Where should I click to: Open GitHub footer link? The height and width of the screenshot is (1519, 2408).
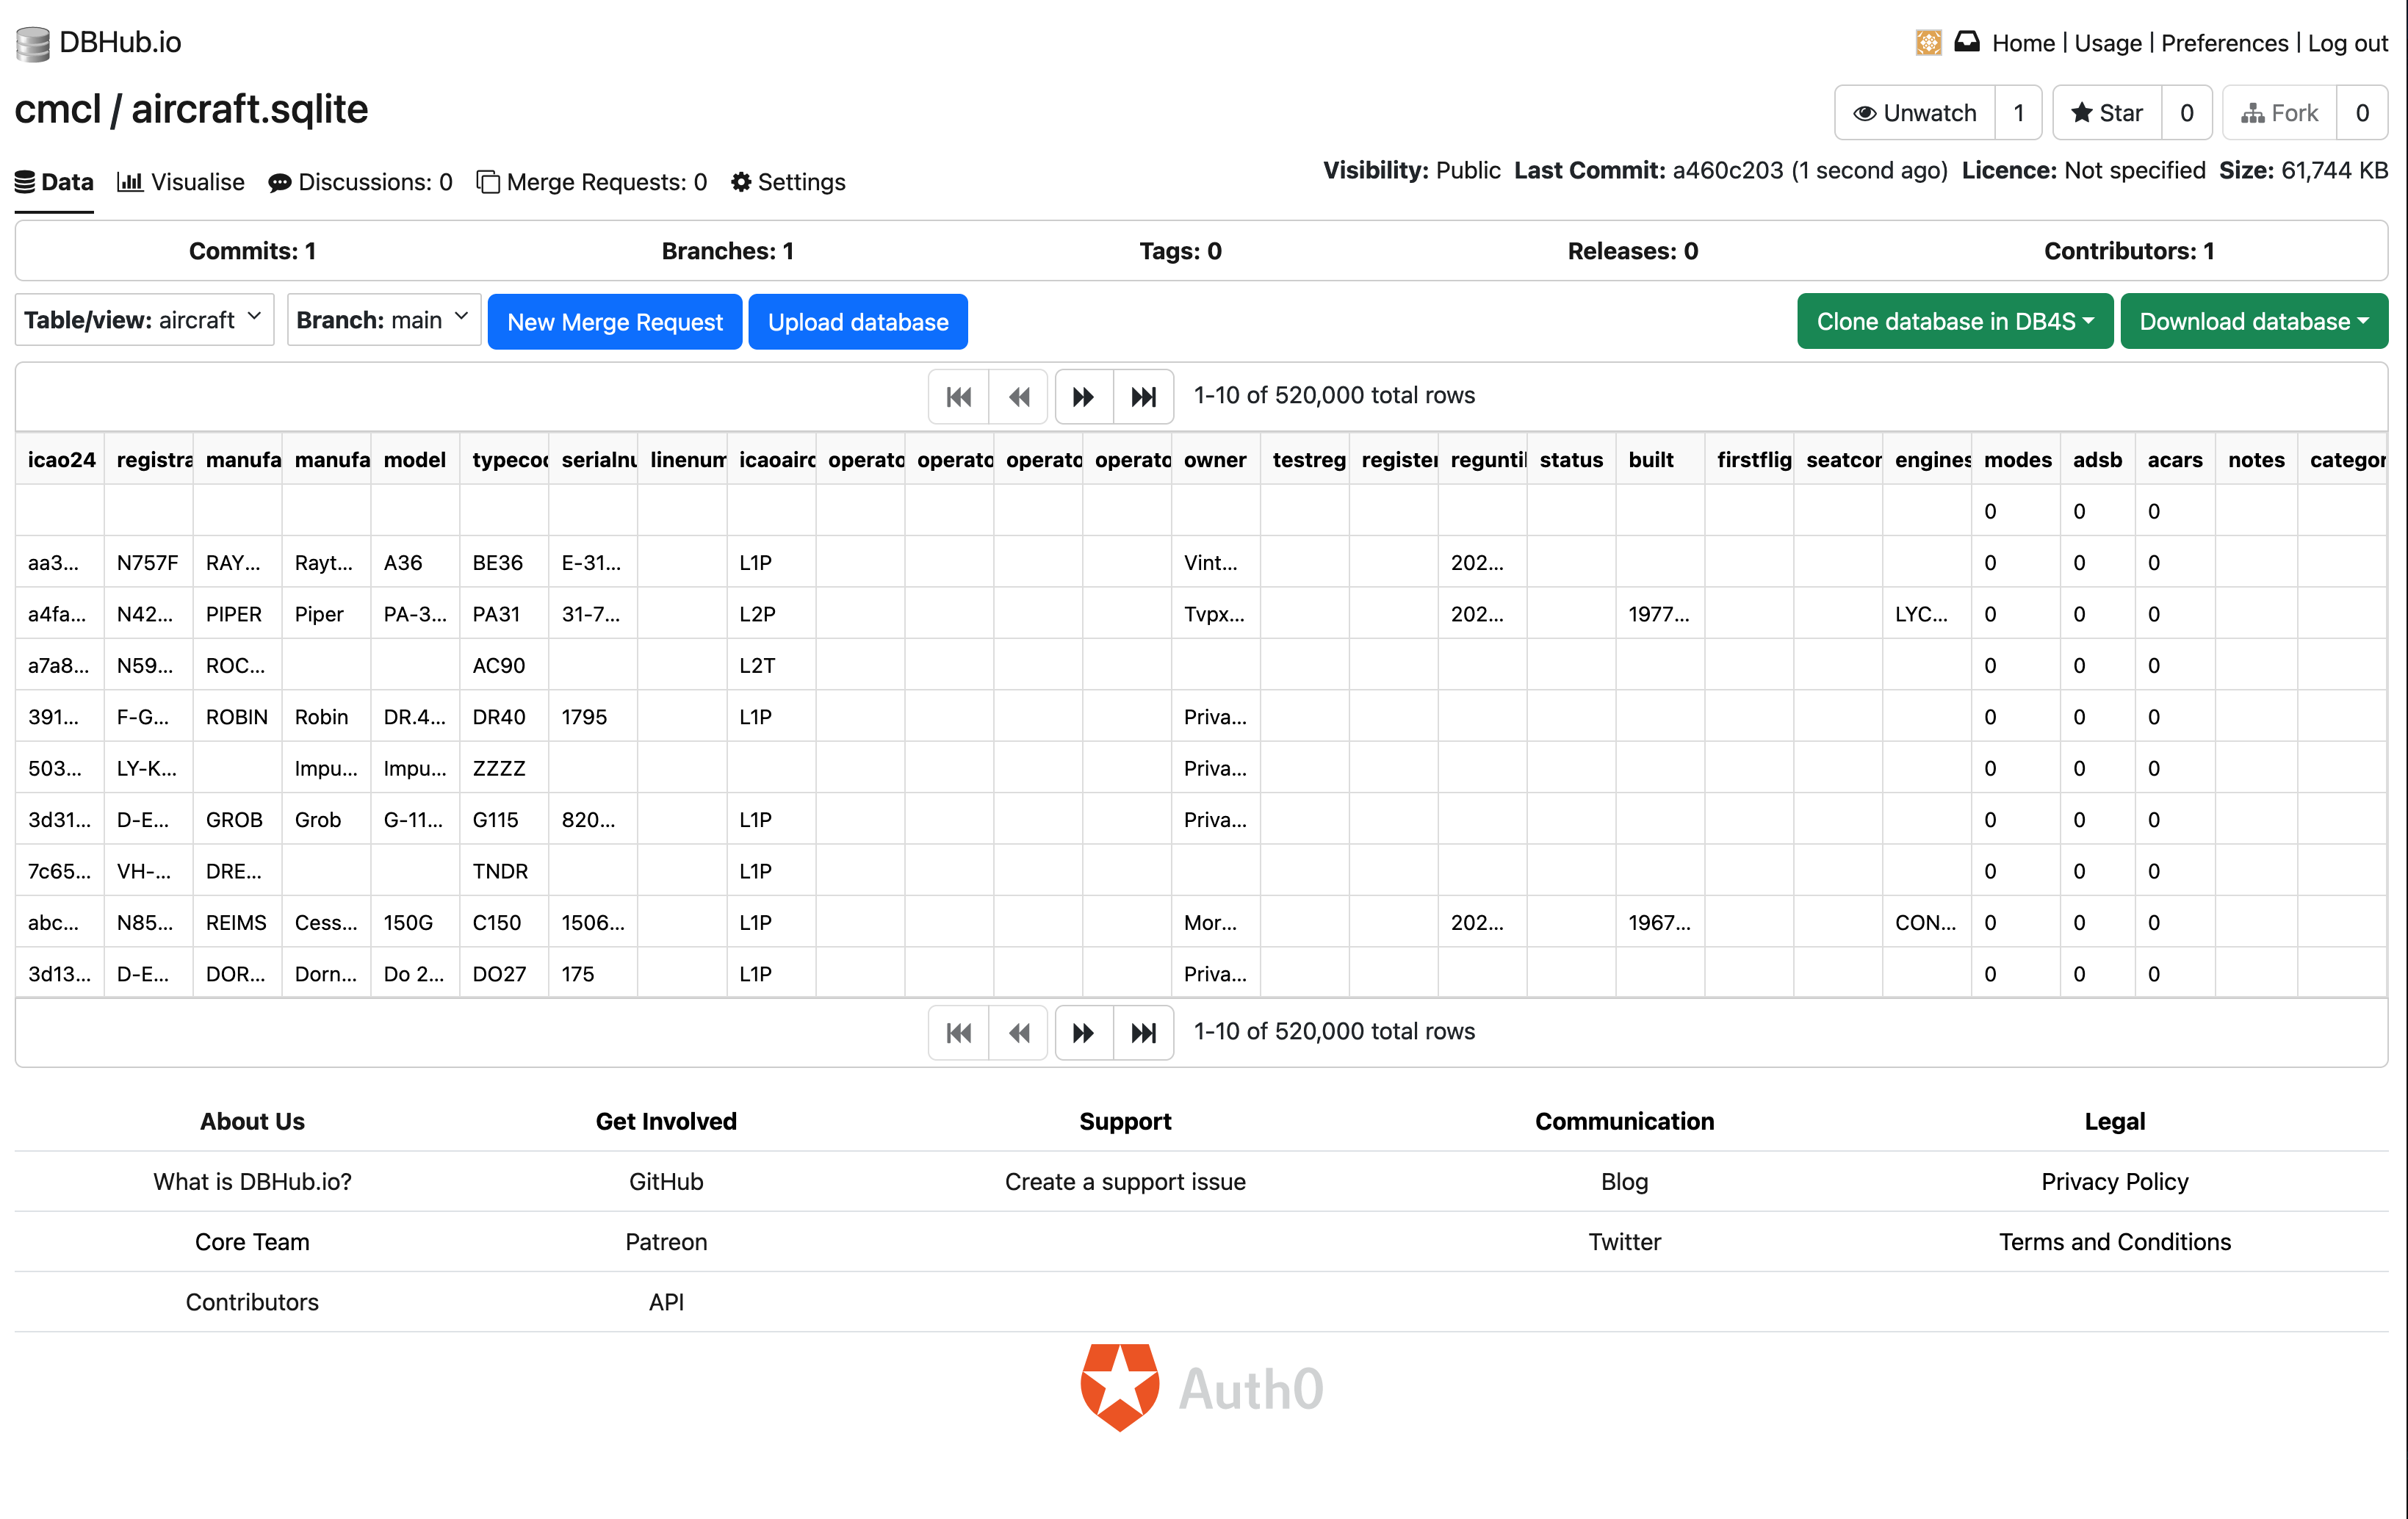click(666, 1182)
